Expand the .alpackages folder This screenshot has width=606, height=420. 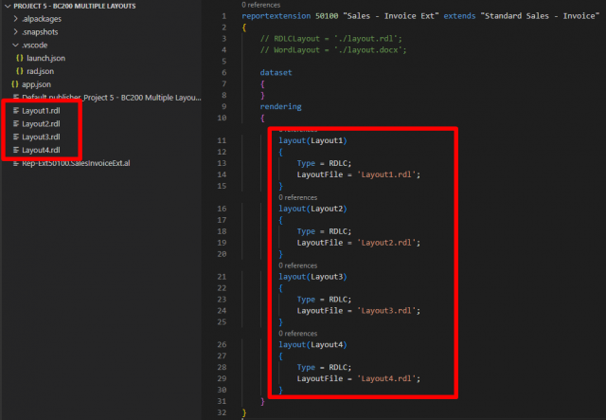(x=15, y=18)
